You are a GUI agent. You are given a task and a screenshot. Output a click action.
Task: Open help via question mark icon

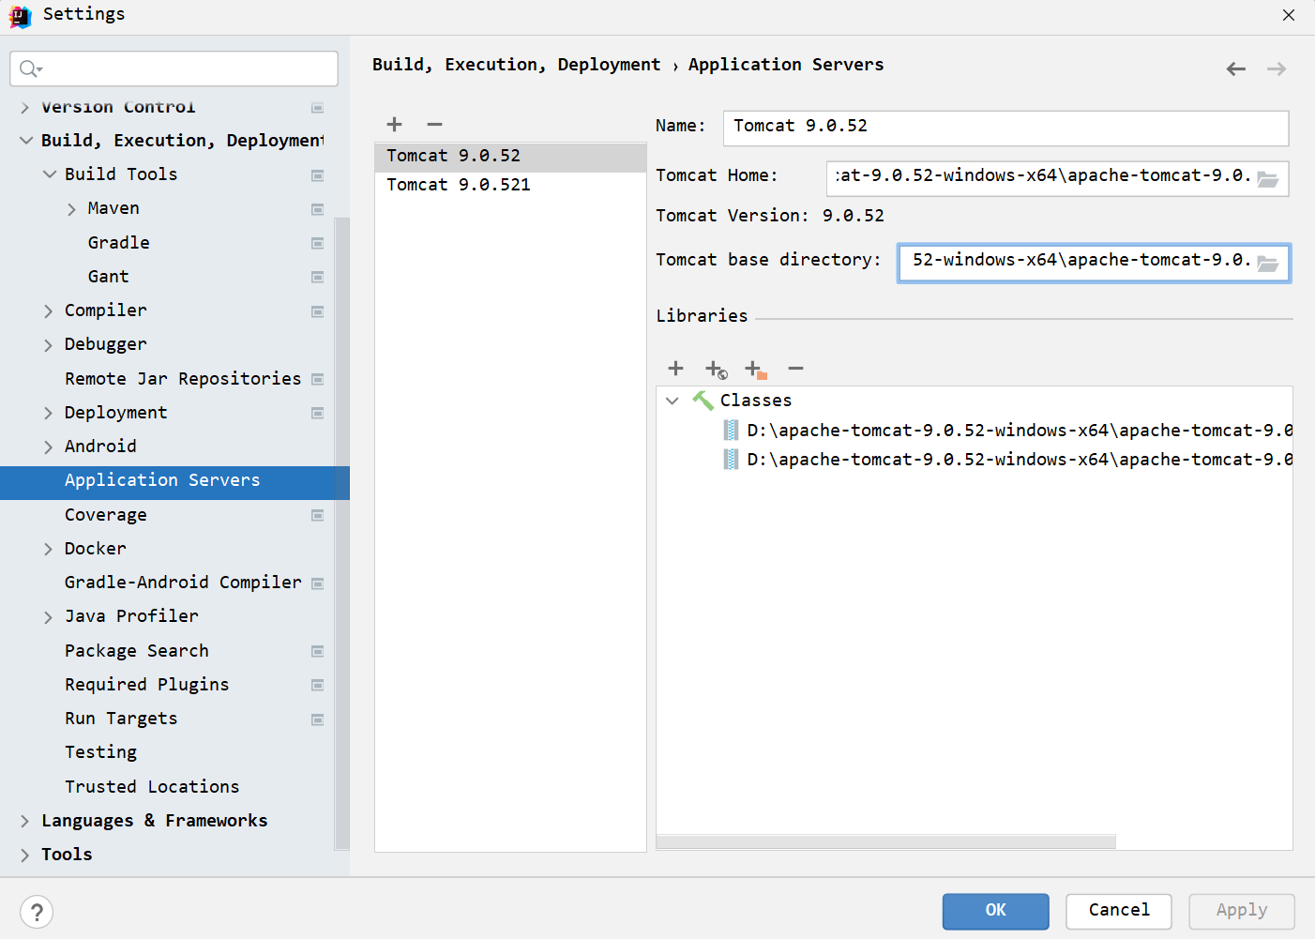[37, 911]
